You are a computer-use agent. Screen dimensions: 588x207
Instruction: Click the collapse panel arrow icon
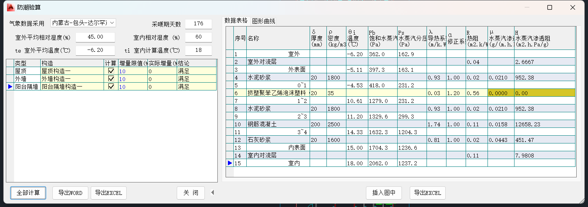click(x=212, y=192)
